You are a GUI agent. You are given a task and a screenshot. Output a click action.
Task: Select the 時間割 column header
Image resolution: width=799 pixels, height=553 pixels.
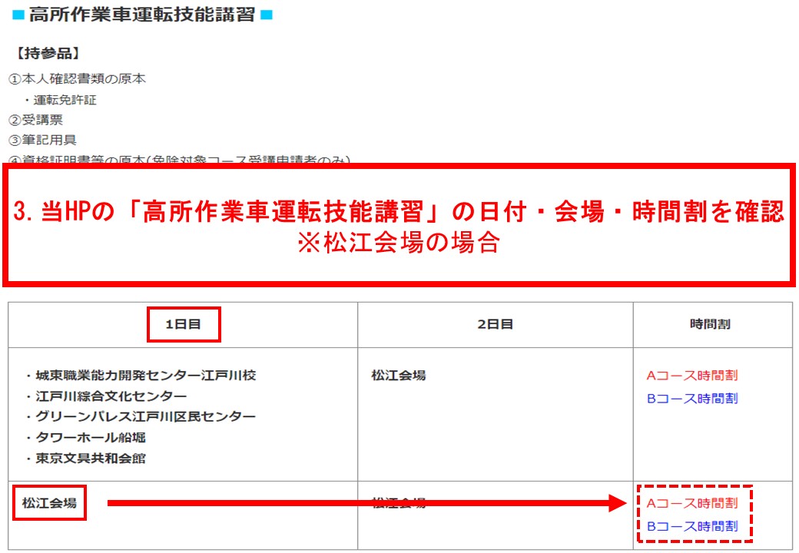(710, 324)
